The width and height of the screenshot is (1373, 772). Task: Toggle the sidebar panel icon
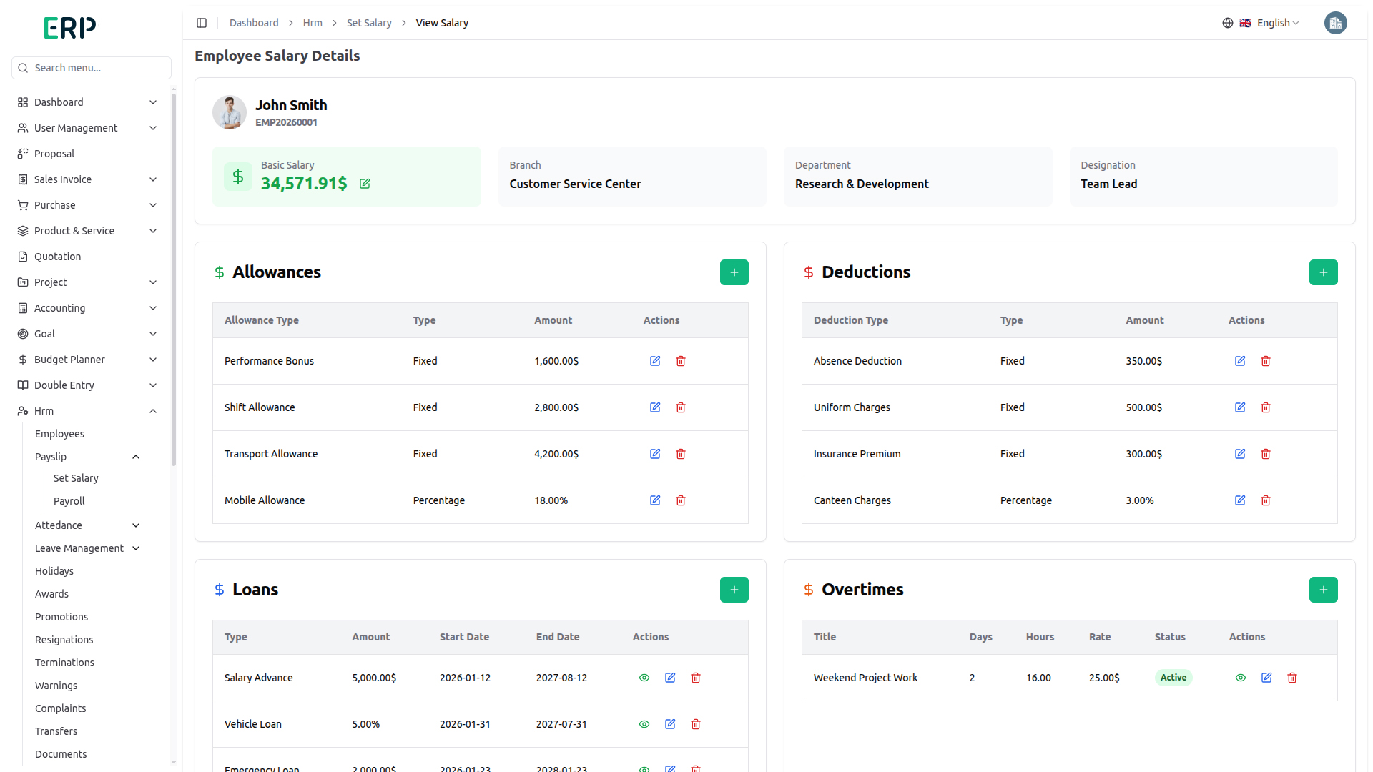point(202,23)
